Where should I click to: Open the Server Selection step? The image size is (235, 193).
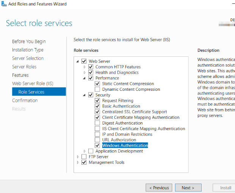coord(28,58)
